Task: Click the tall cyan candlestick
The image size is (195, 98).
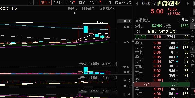Action: point(86,30)
